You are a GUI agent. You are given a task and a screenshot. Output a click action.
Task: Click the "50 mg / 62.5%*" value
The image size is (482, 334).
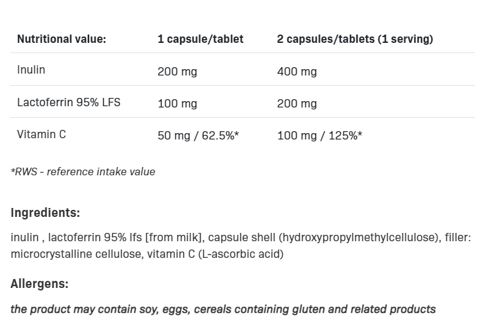click(x=198, y=136)
